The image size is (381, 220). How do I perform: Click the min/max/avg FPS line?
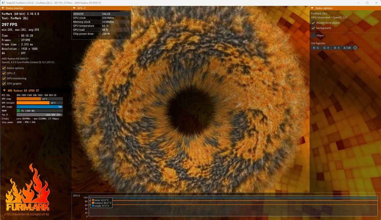coord(20,30)
